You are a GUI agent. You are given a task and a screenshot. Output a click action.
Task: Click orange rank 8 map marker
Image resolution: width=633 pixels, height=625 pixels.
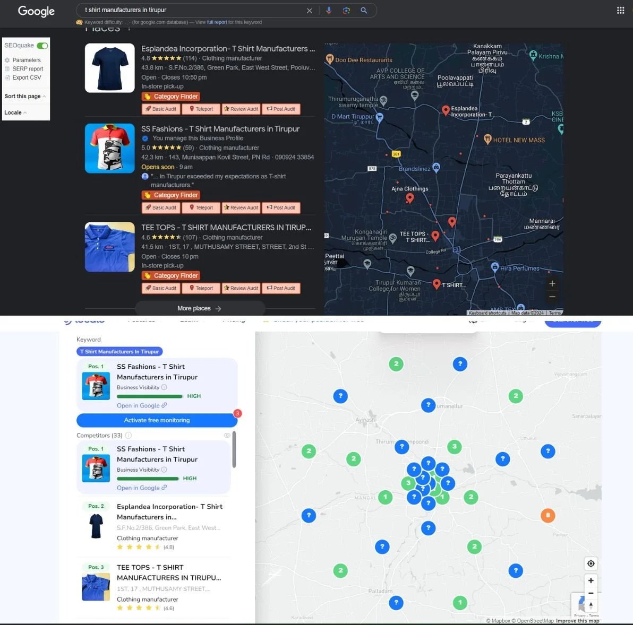pos(548,515)
